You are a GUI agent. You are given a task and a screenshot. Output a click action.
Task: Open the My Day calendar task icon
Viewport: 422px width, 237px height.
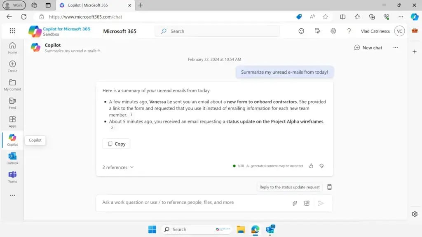[x=317, y=31]
